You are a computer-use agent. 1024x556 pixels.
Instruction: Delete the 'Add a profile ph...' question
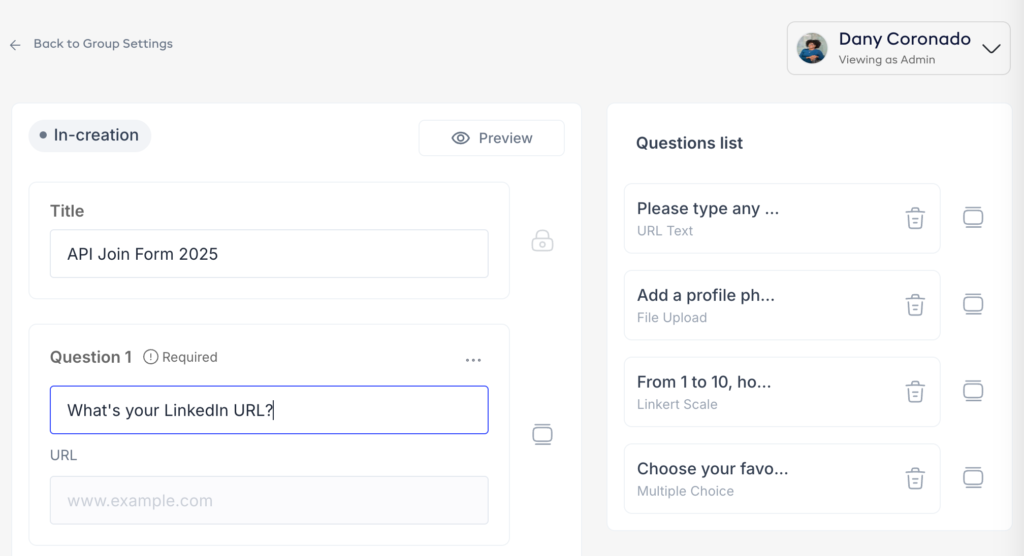pyautogui.click(x=915, y=305)
